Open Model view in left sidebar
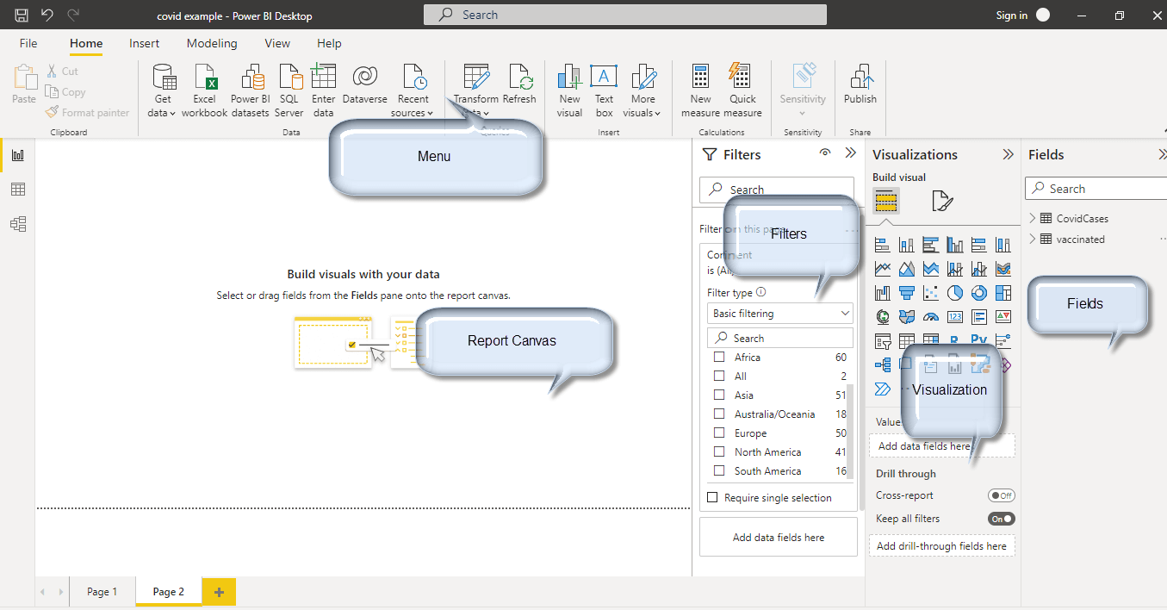This screenshot has height=610, width=1167. click(17, 224)
